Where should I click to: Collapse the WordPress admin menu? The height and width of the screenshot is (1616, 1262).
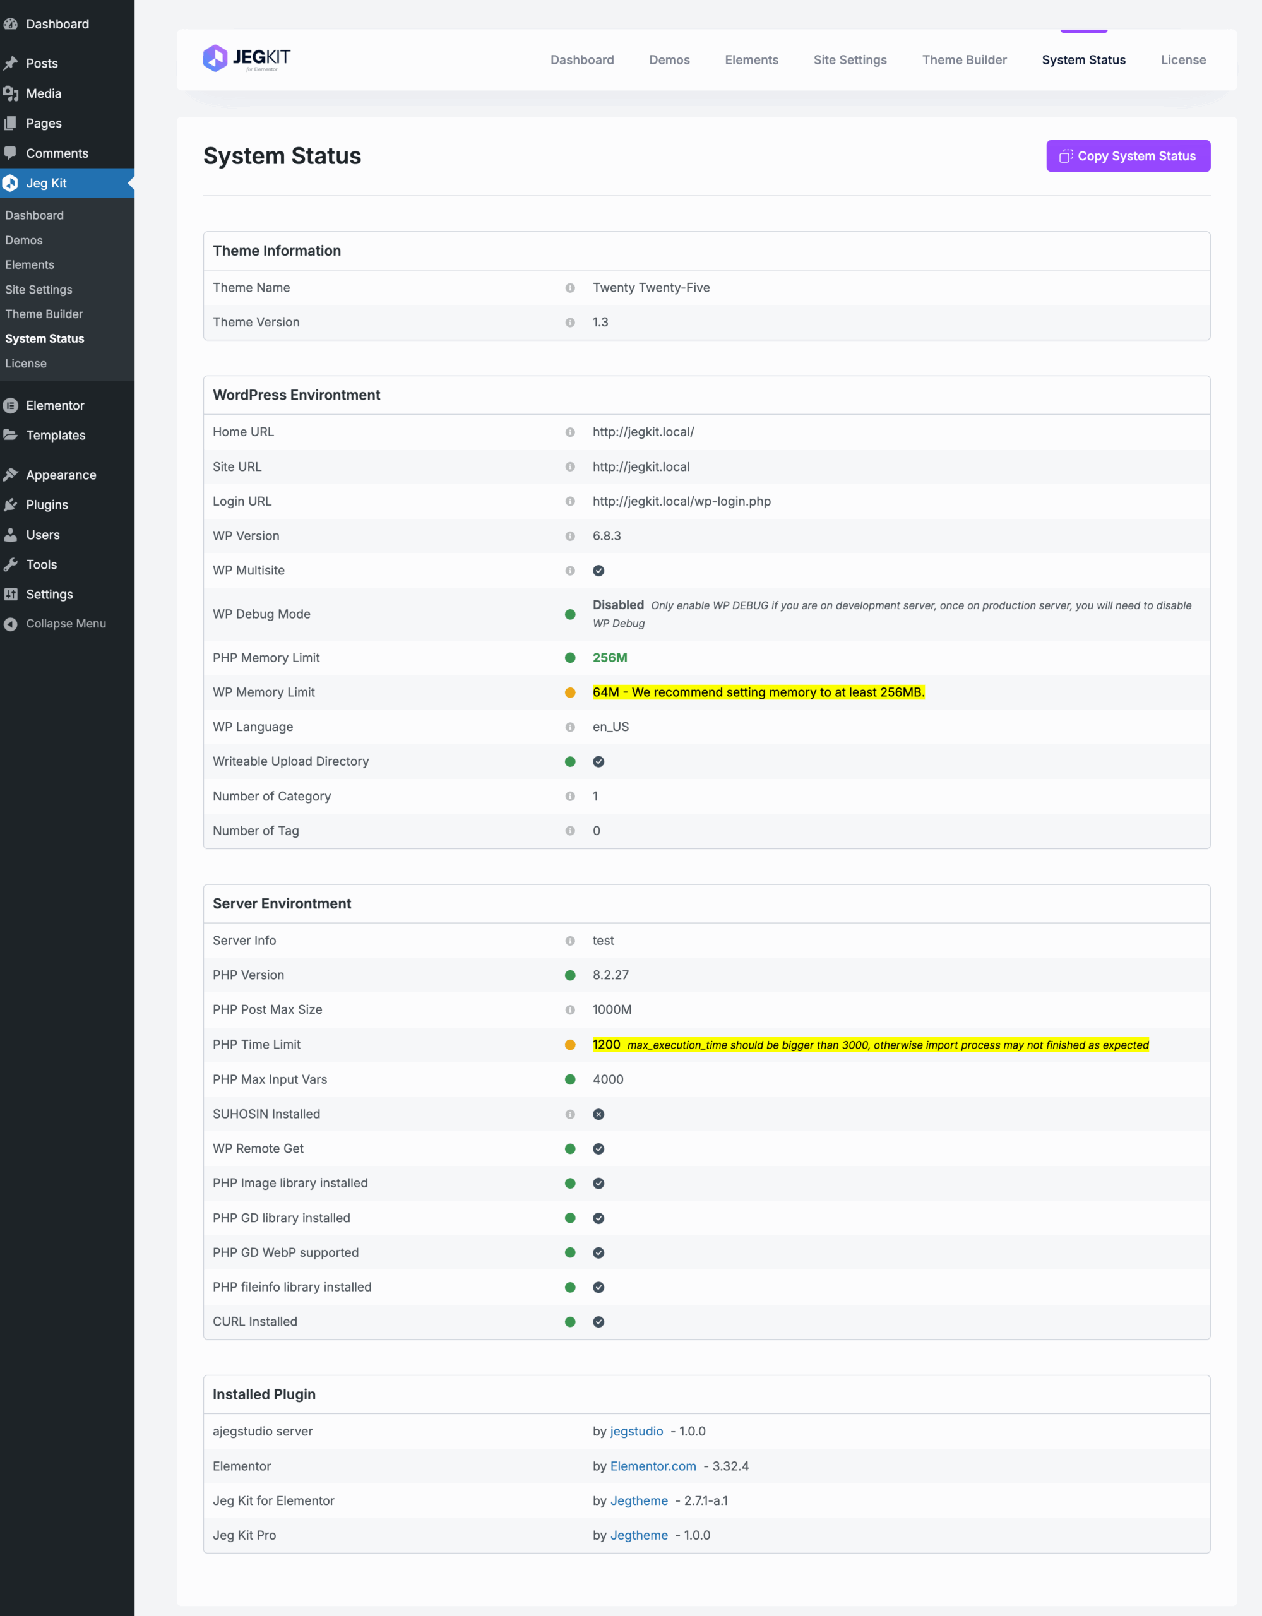(x=65, y=624)
